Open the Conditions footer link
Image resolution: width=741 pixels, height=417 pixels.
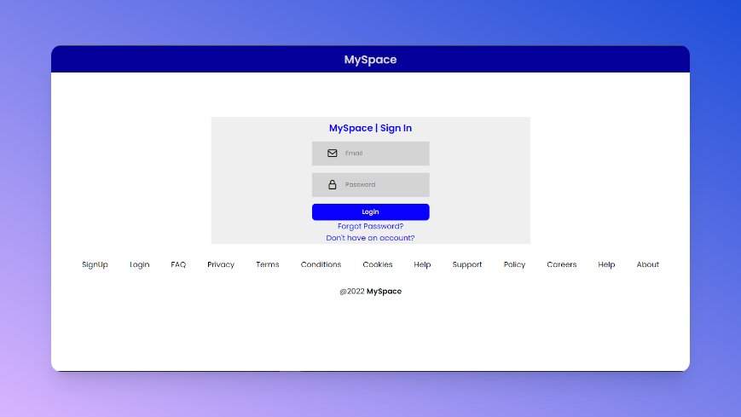tap(321, 264)
